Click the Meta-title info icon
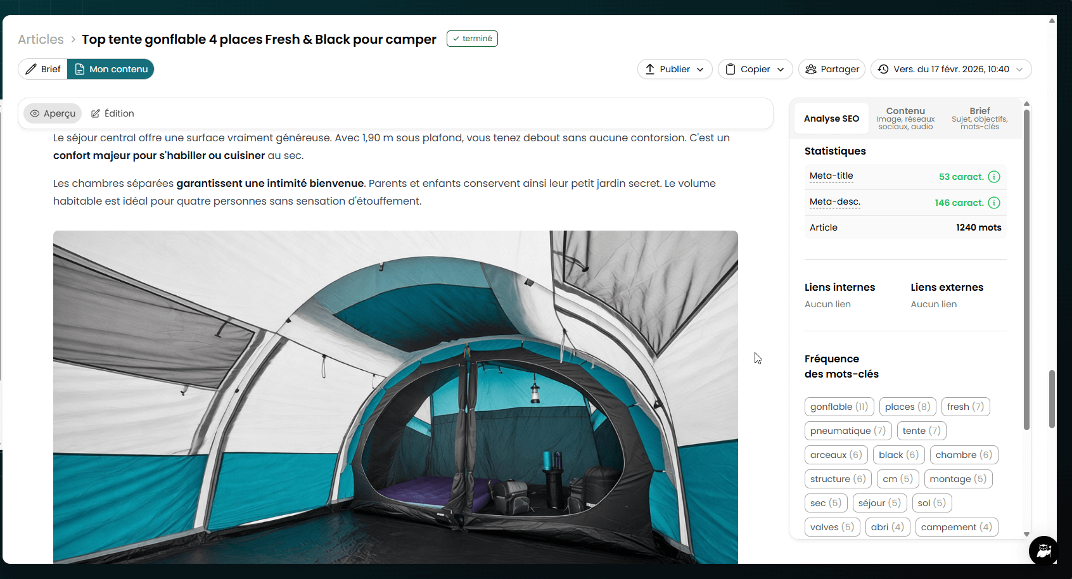1072x579 pixels. coord(994,177)
